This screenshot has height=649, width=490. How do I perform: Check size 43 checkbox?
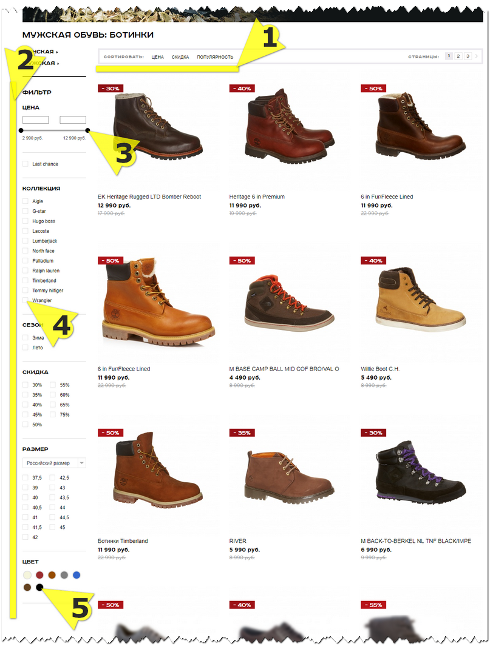click(53, 488)
